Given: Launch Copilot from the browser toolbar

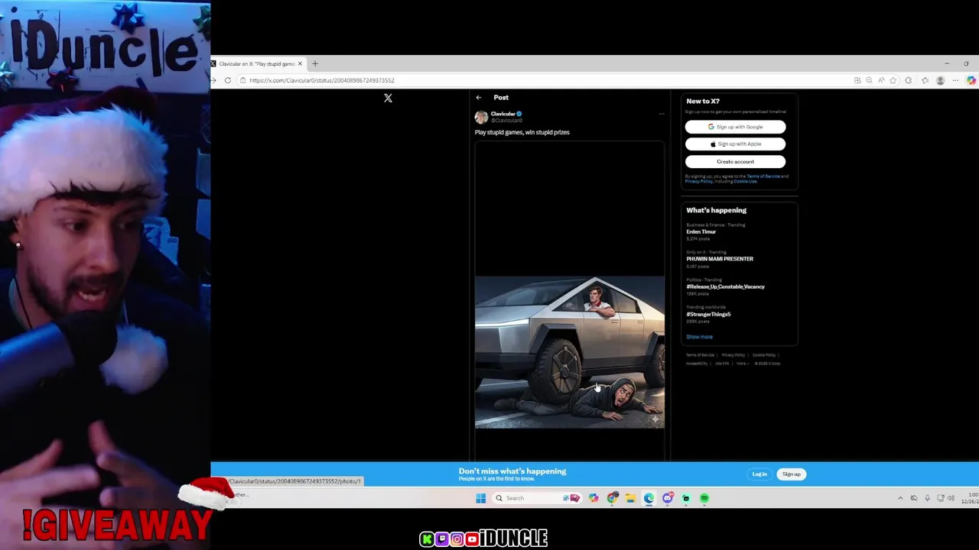Looking at the screenshot, I should click(971, 80).
